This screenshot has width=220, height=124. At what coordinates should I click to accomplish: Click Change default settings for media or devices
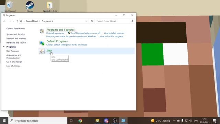67,45
